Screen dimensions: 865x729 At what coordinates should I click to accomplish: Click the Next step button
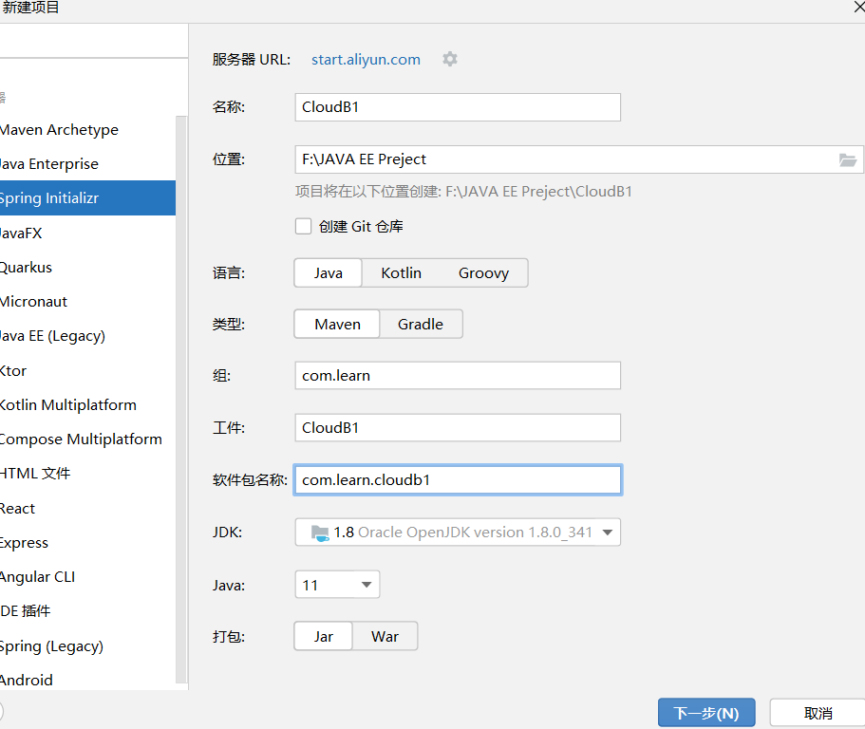click(705, 713)
